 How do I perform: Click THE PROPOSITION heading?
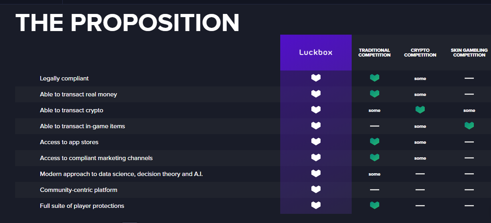coord(127,22)
